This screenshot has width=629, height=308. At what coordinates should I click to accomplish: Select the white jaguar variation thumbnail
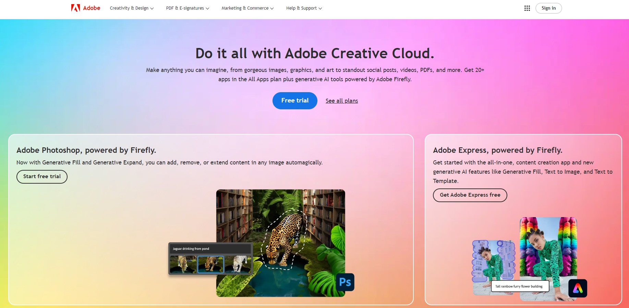click(x=238, y=264)
